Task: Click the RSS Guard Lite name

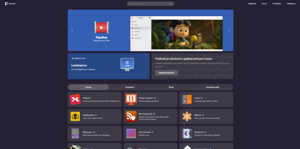Action: pos(145,114)
